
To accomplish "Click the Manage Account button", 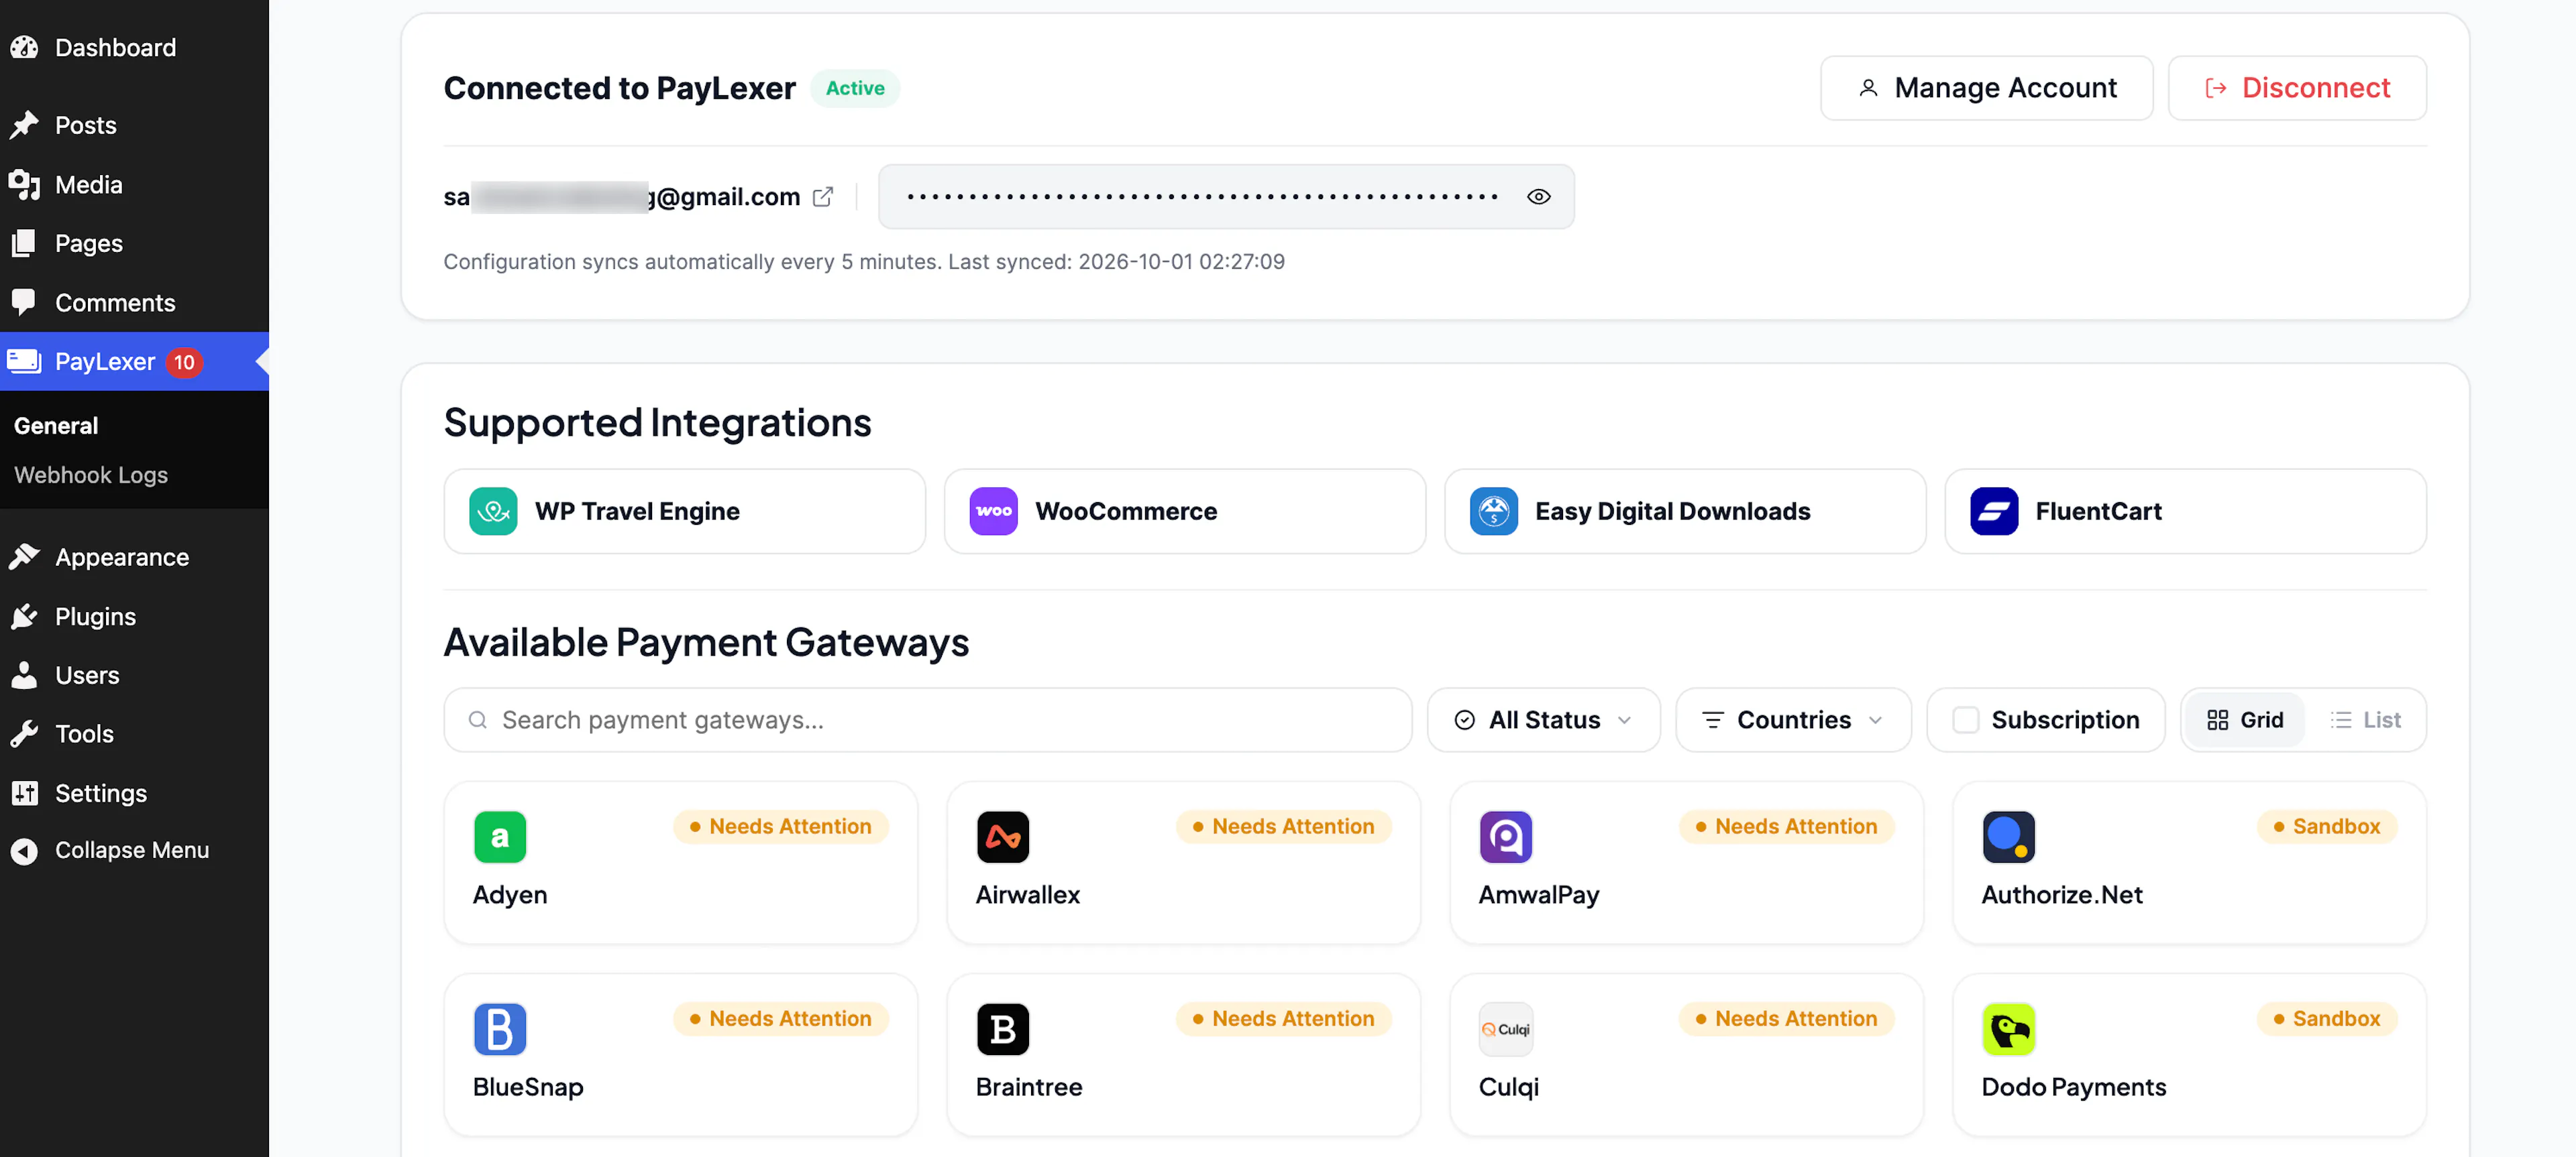I will click(x=1986, y=88).
